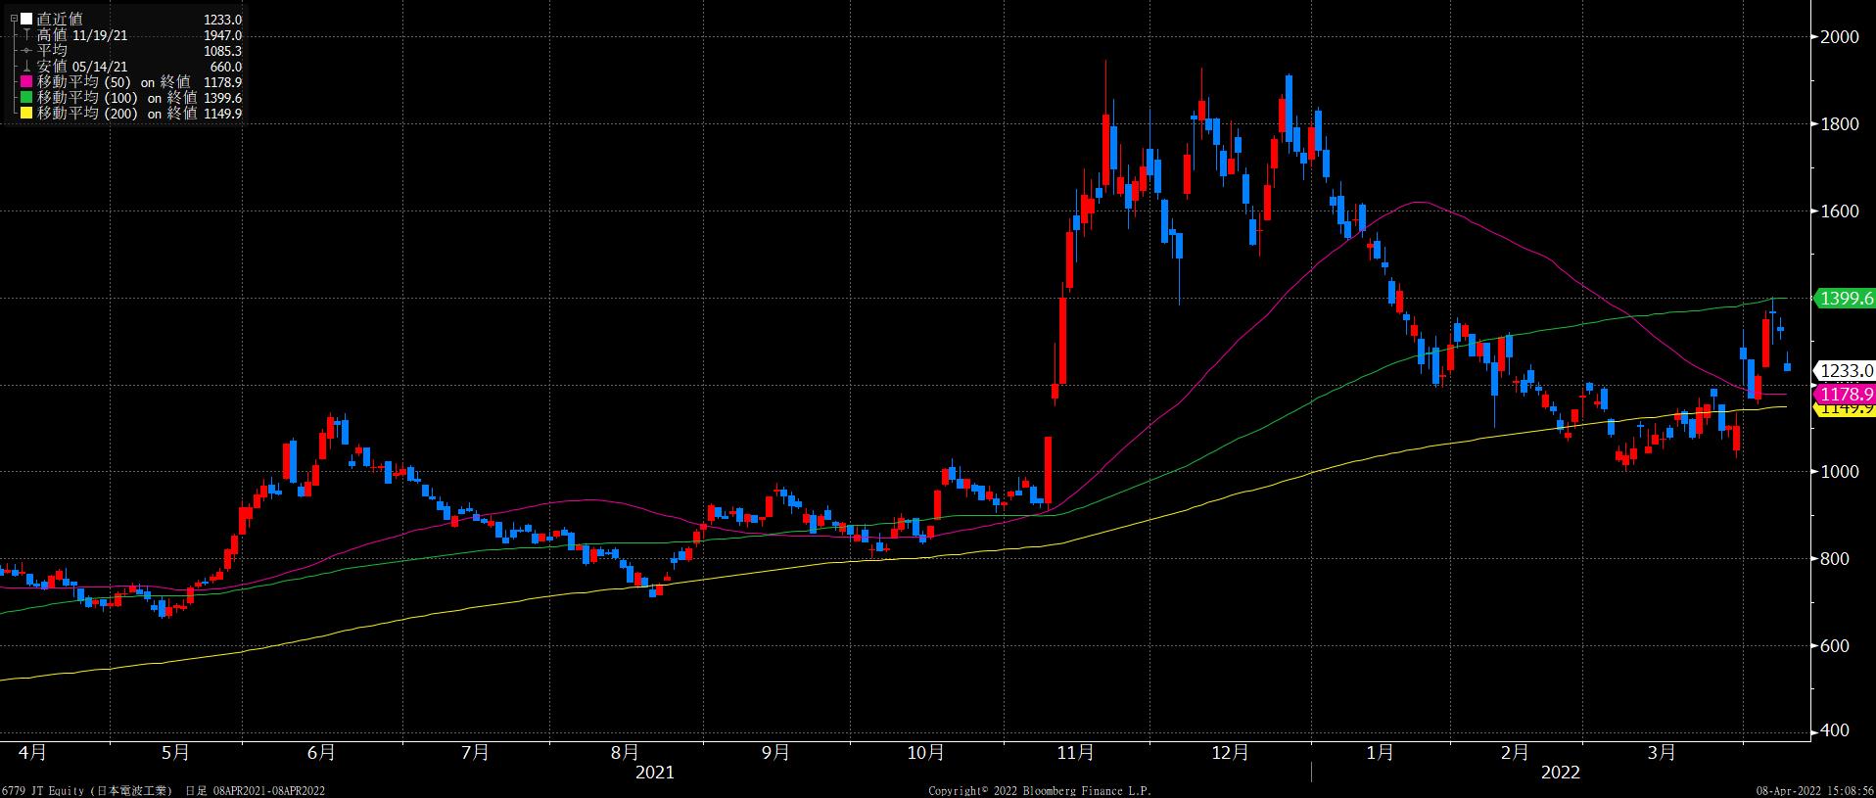Image resolution: width=1876 pixels, height=798 pixels.
Task: Click the 6月 label on time axis
Action: point(320,752)
